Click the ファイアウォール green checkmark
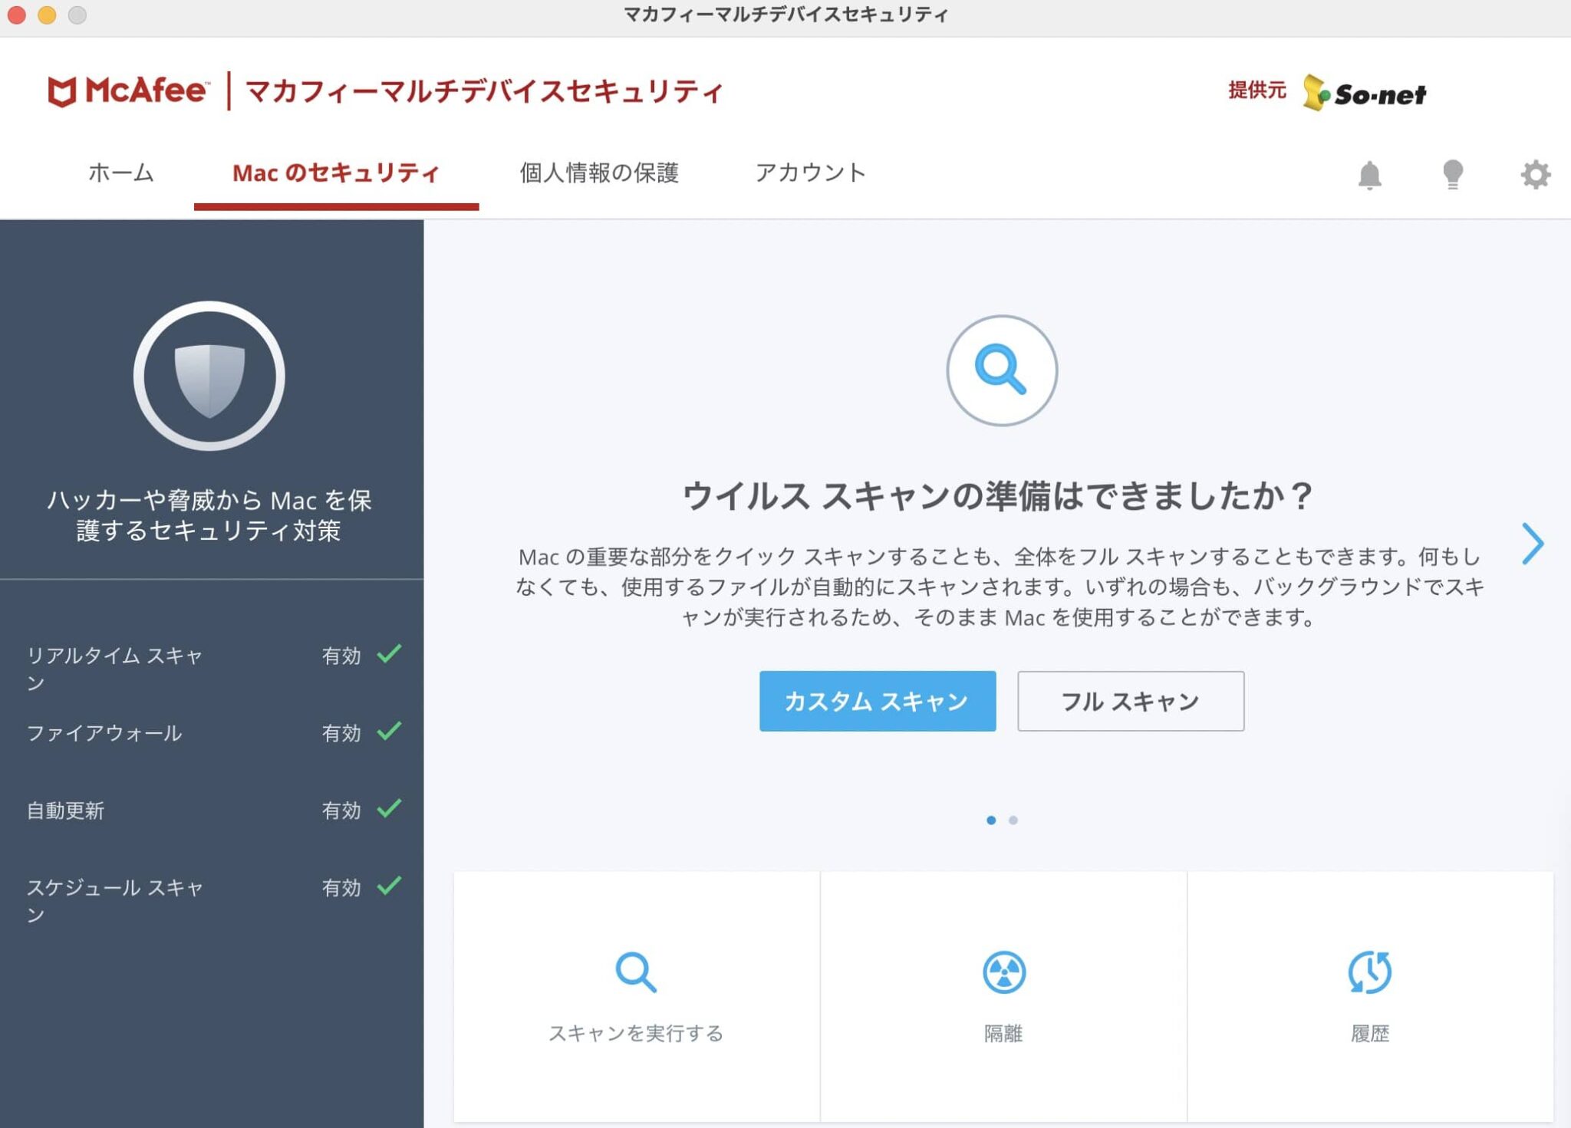Viewport: 1571px width, 1128px height. pyautogui.click(x=390, y=732)
